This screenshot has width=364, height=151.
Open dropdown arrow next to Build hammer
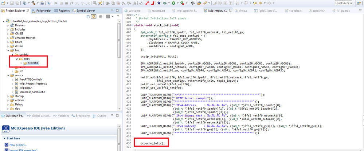pos(38,3)
